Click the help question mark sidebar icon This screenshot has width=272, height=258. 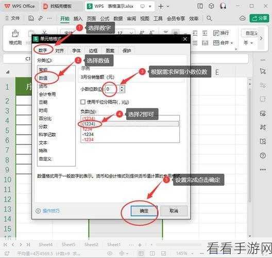click(x=263, y=155)
